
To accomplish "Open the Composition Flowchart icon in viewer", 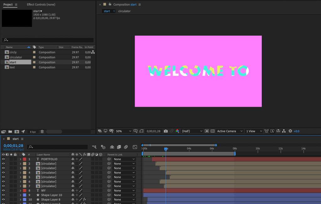I will (284, 131).
